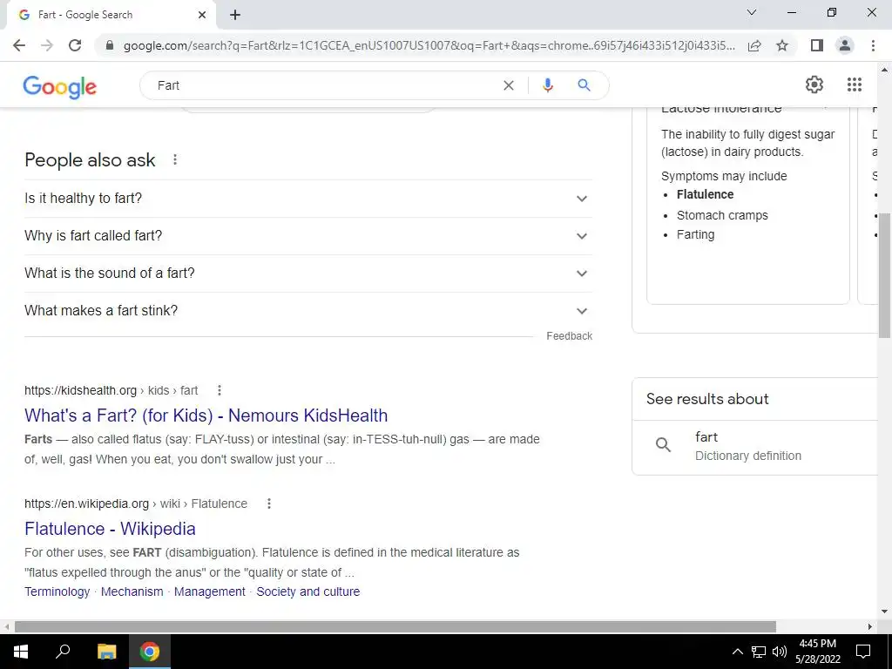Open options for kidshealth.org result

pyautogui.click(x=220, y=390)
